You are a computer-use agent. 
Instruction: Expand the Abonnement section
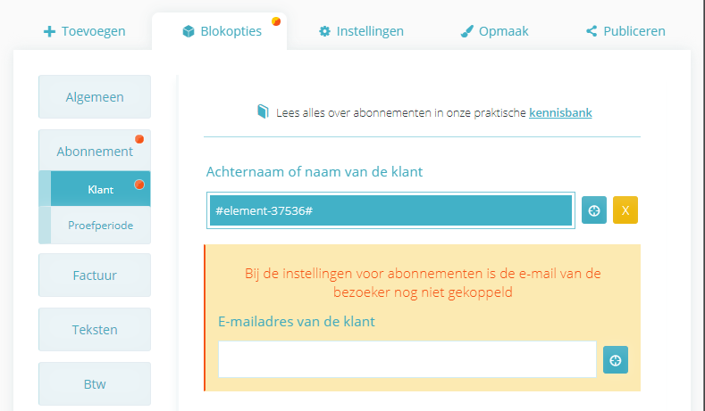pyautogui.click(x=95, y=151)
